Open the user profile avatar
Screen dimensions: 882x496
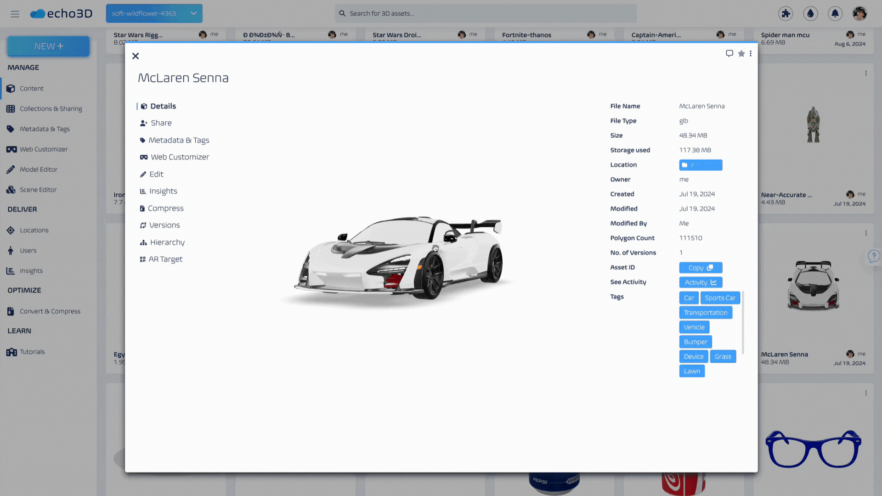(x=859, y=13)
